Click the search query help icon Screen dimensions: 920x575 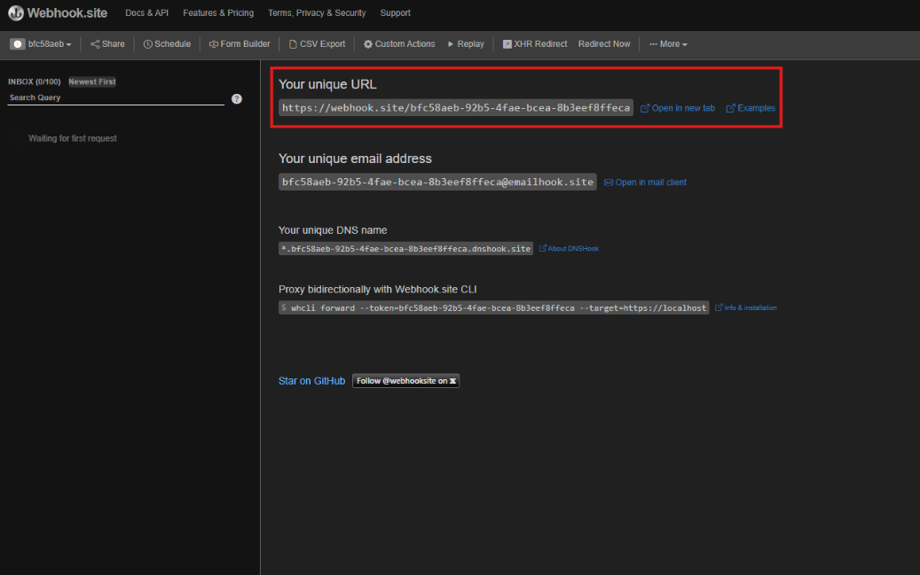point(237,98)
